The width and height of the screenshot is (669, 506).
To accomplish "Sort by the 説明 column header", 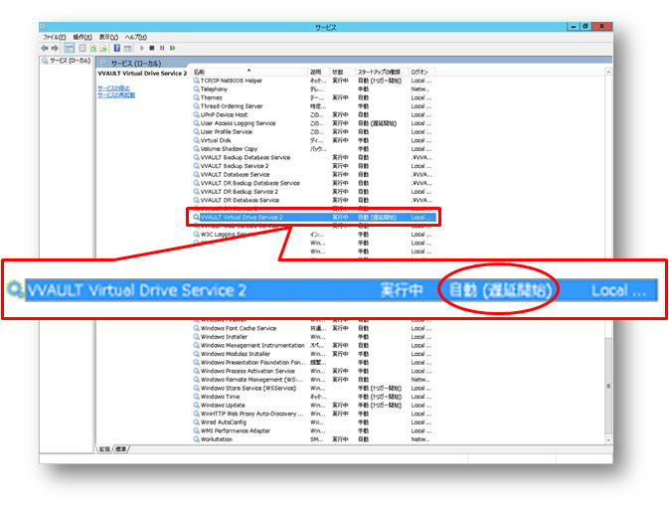I will pos(318,73).
